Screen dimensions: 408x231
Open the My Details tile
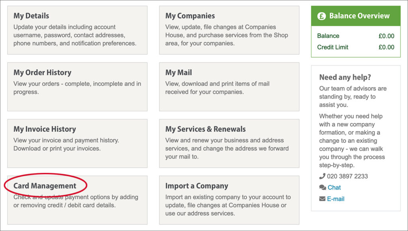coord(77,30)
